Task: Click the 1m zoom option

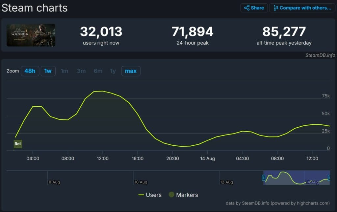Action: click(x=65, y=71)
